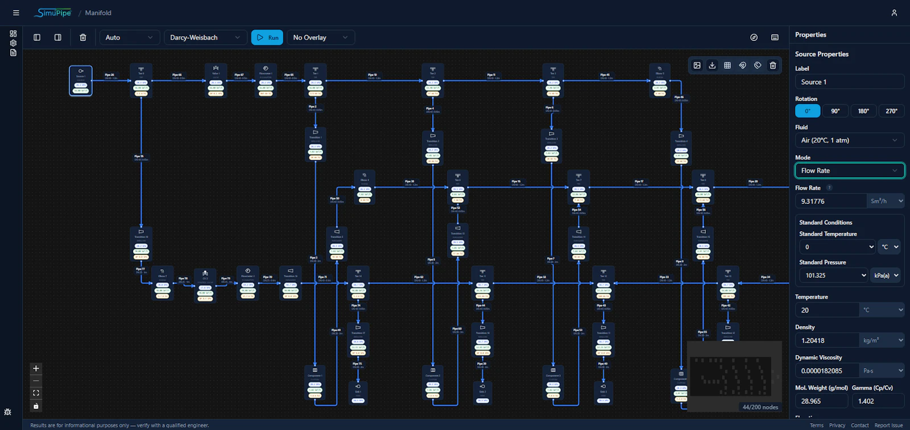Select the Flowmeter 1 node
The image size is (910, 430).
point(266,81)
